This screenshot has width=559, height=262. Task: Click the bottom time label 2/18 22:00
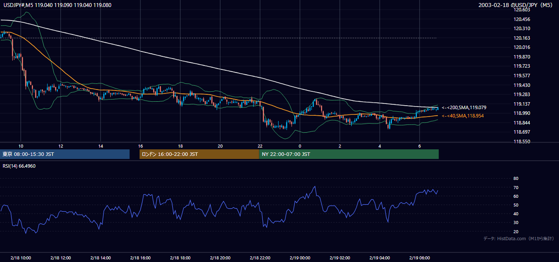pyautogui.click(x=260, y=258)
